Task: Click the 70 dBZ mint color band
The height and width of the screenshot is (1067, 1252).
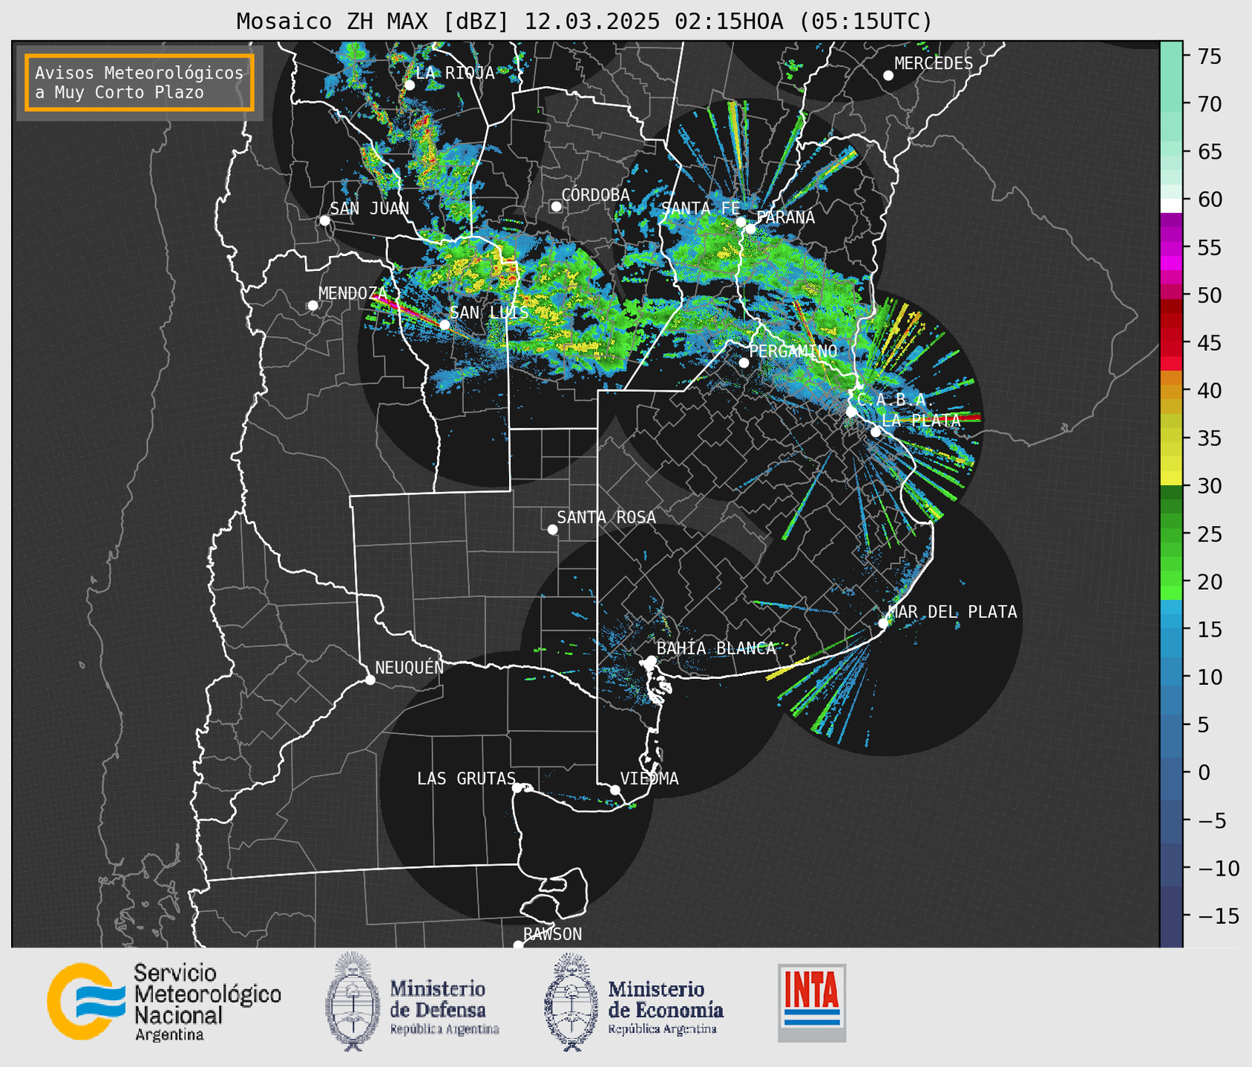Action: point(1171,104)
